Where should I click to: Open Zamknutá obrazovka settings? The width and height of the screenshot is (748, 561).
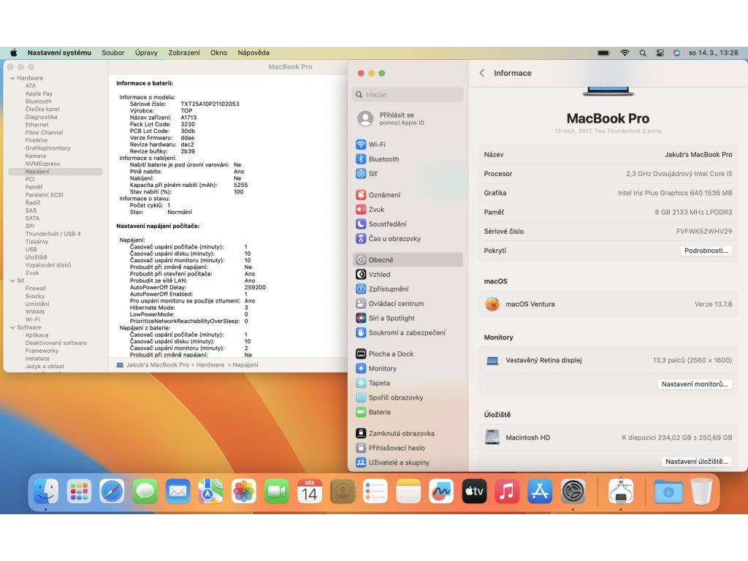point(401,434)
